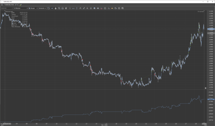Click the undo curved arrow icon
This screenshot has width=215, height=126.
66,8
